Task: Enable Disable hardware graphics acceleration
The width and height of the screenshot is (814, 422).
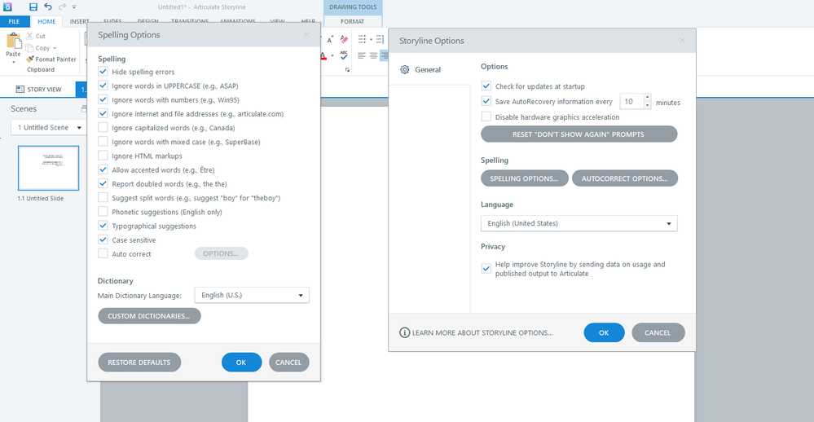Action: (486, 116)
